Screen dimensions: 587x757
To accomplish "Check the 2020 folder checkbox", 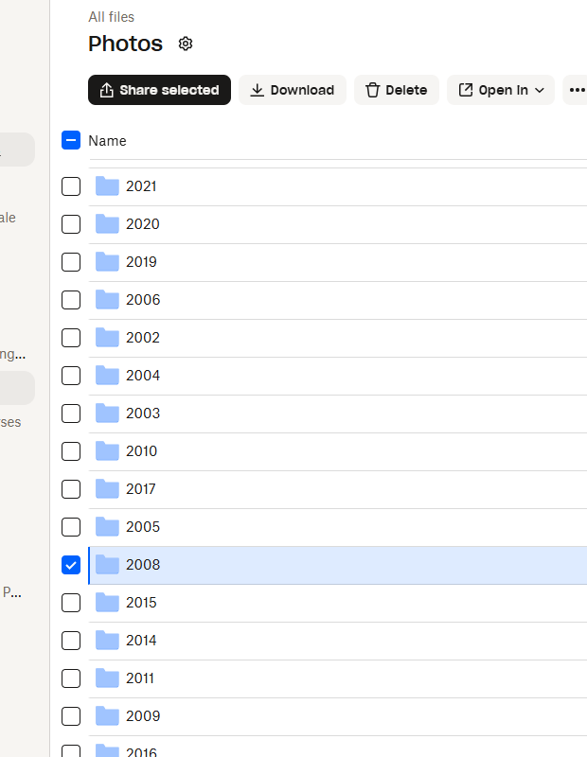I will [x=71, y=224].
